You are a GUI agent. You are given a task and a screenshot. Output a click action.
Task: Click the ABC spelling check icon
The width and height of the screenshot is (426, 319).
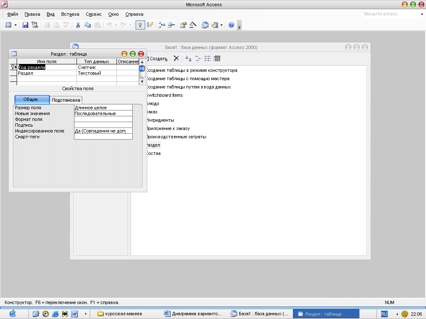pos(66,25)
